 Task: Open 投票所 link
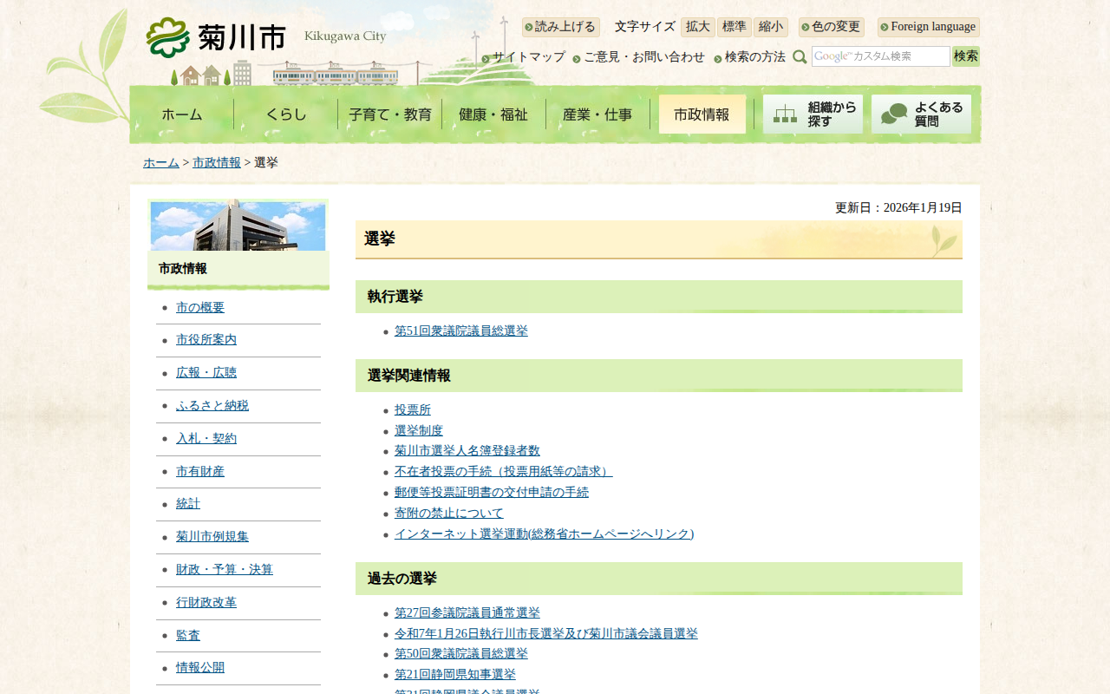point(413,410)
